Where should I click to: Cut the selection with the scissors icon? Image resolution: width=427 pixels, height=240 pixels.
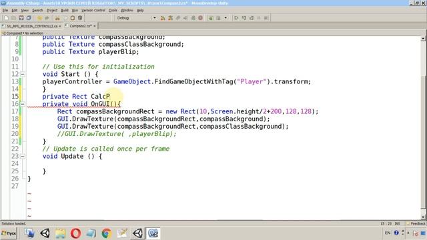(57, 18)
